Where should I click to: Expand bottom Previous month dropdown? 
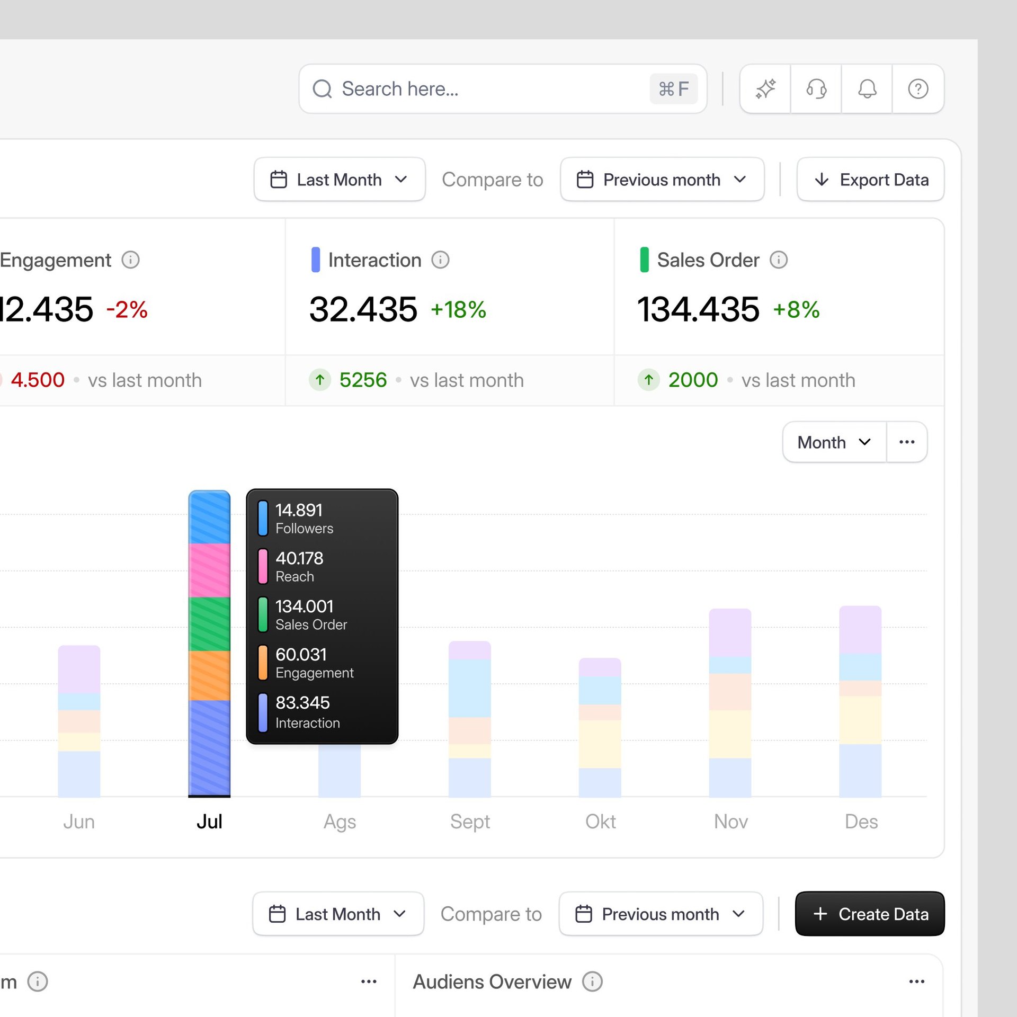point(661,914)
